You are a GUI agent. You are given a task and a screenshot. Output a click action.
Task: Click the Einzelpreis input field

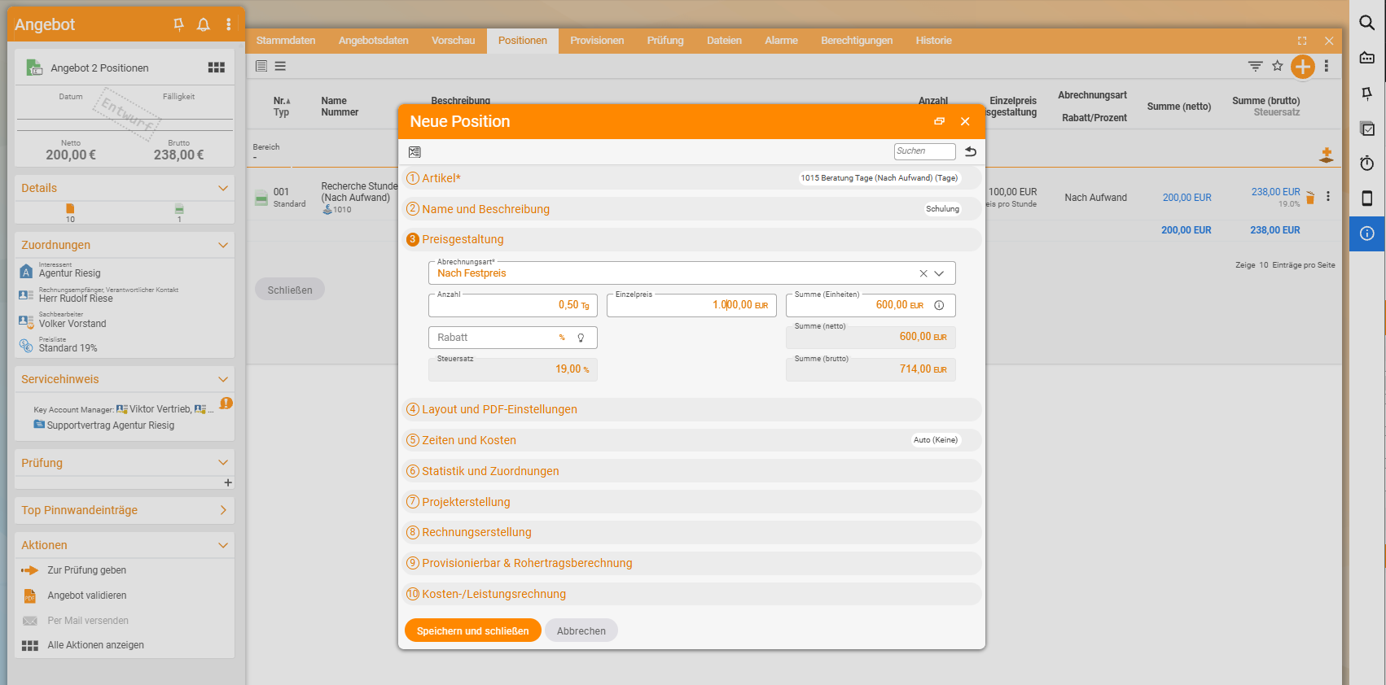click(691, 305)
